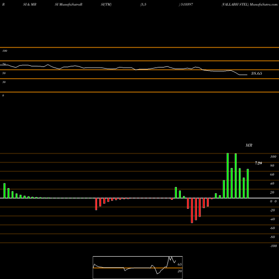Click the MR axis label -80
The width and height of the screenshot is (279, 279).
(x=272, y=237)
